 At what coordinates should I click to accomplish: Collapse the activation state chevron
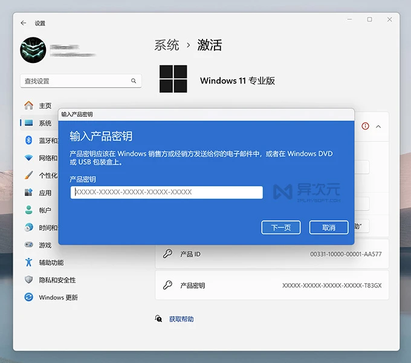pos(378,126)
